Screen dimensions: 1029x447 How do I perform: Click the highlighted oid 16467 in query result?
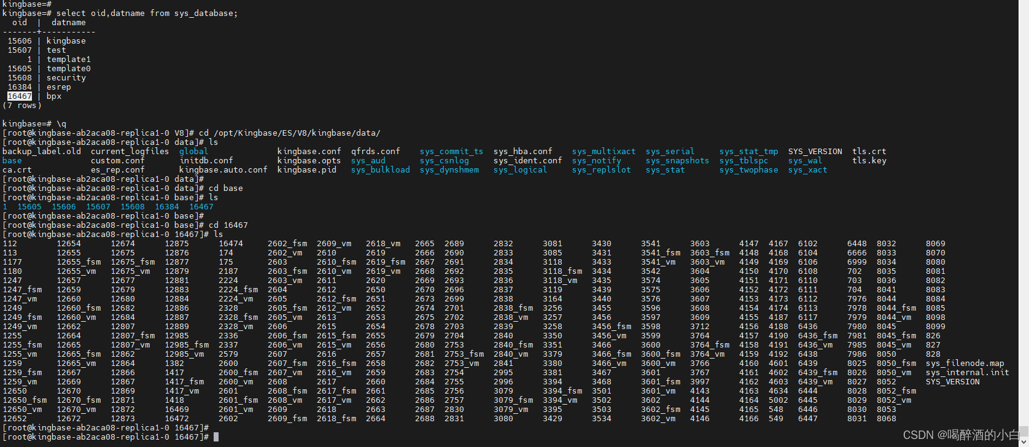[x=20, y=96]
